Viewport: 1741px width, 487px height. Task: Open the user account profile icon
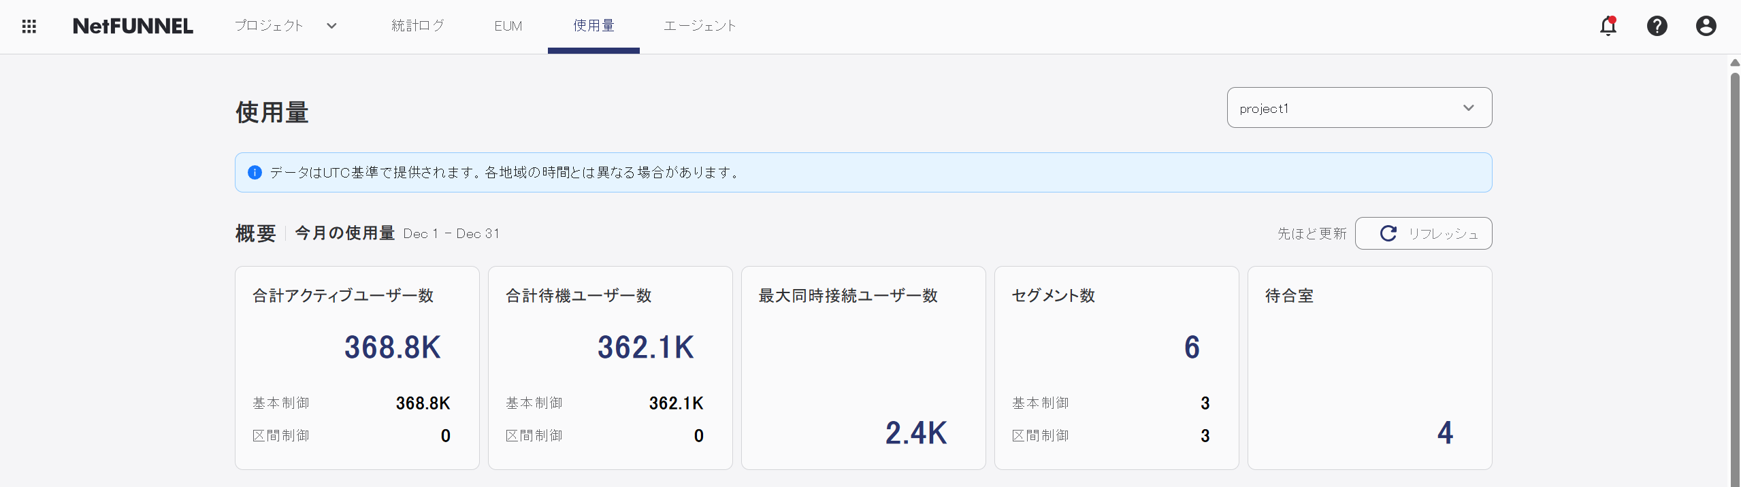[1706, 27]
